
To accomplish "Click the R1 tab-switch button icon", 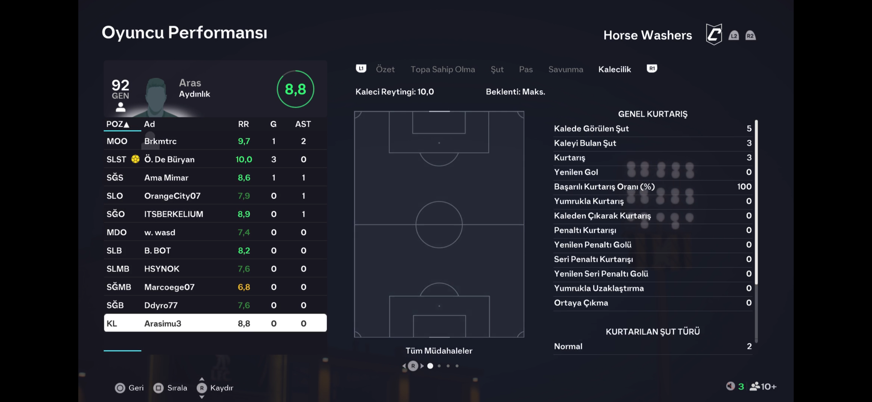I will (652, 69).
